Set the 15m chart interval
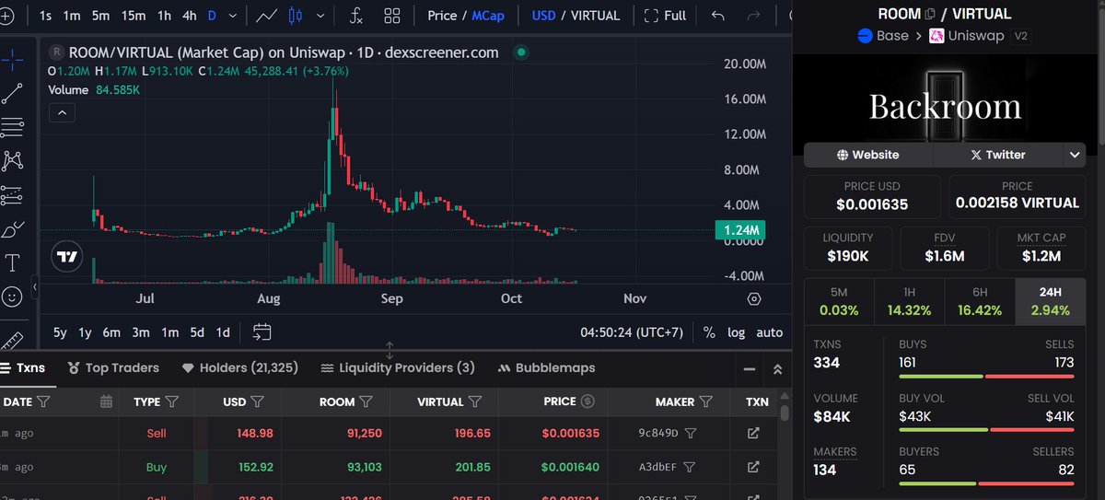The width and height of the screenshot is (1105, 500). pos(134,16)
